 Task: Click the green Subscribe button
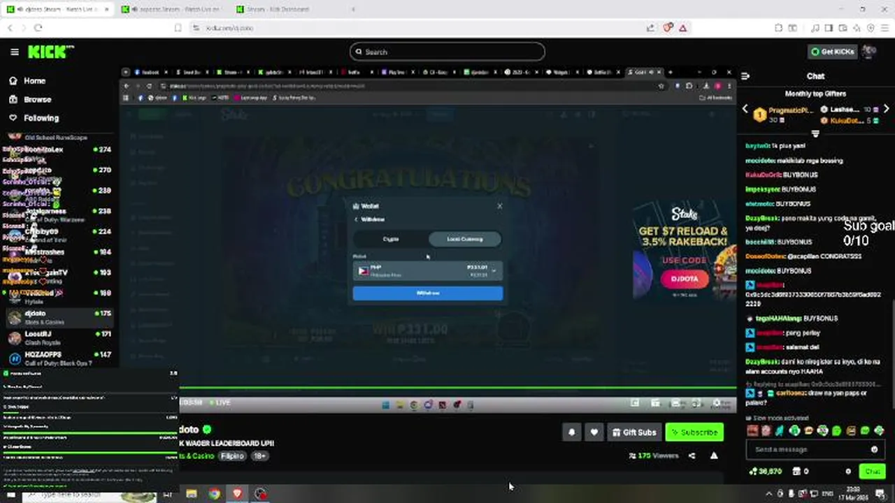[x=694, y=432]
